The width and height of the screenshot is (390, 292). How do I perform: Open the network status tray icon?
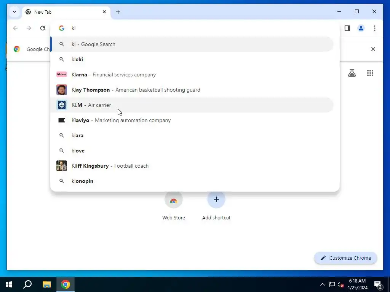(332, 284)
